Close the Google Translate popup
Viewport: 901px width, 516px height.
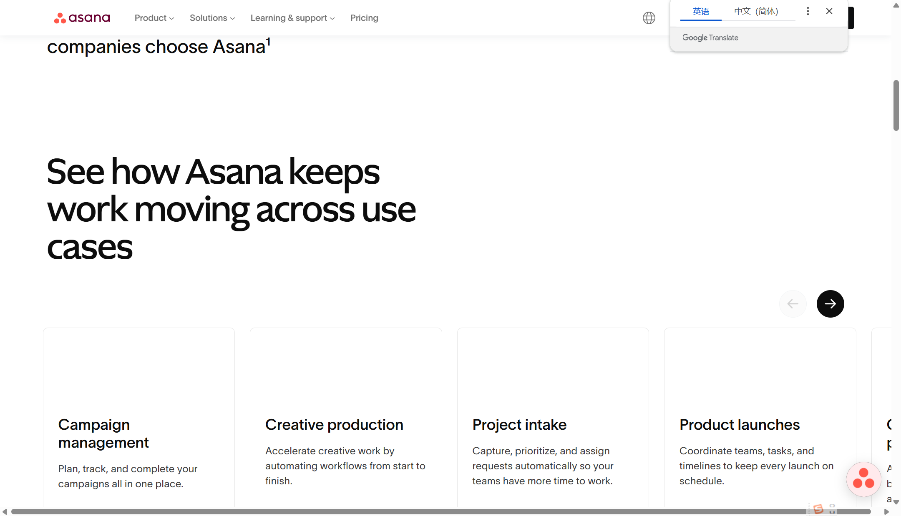(829, 11)
